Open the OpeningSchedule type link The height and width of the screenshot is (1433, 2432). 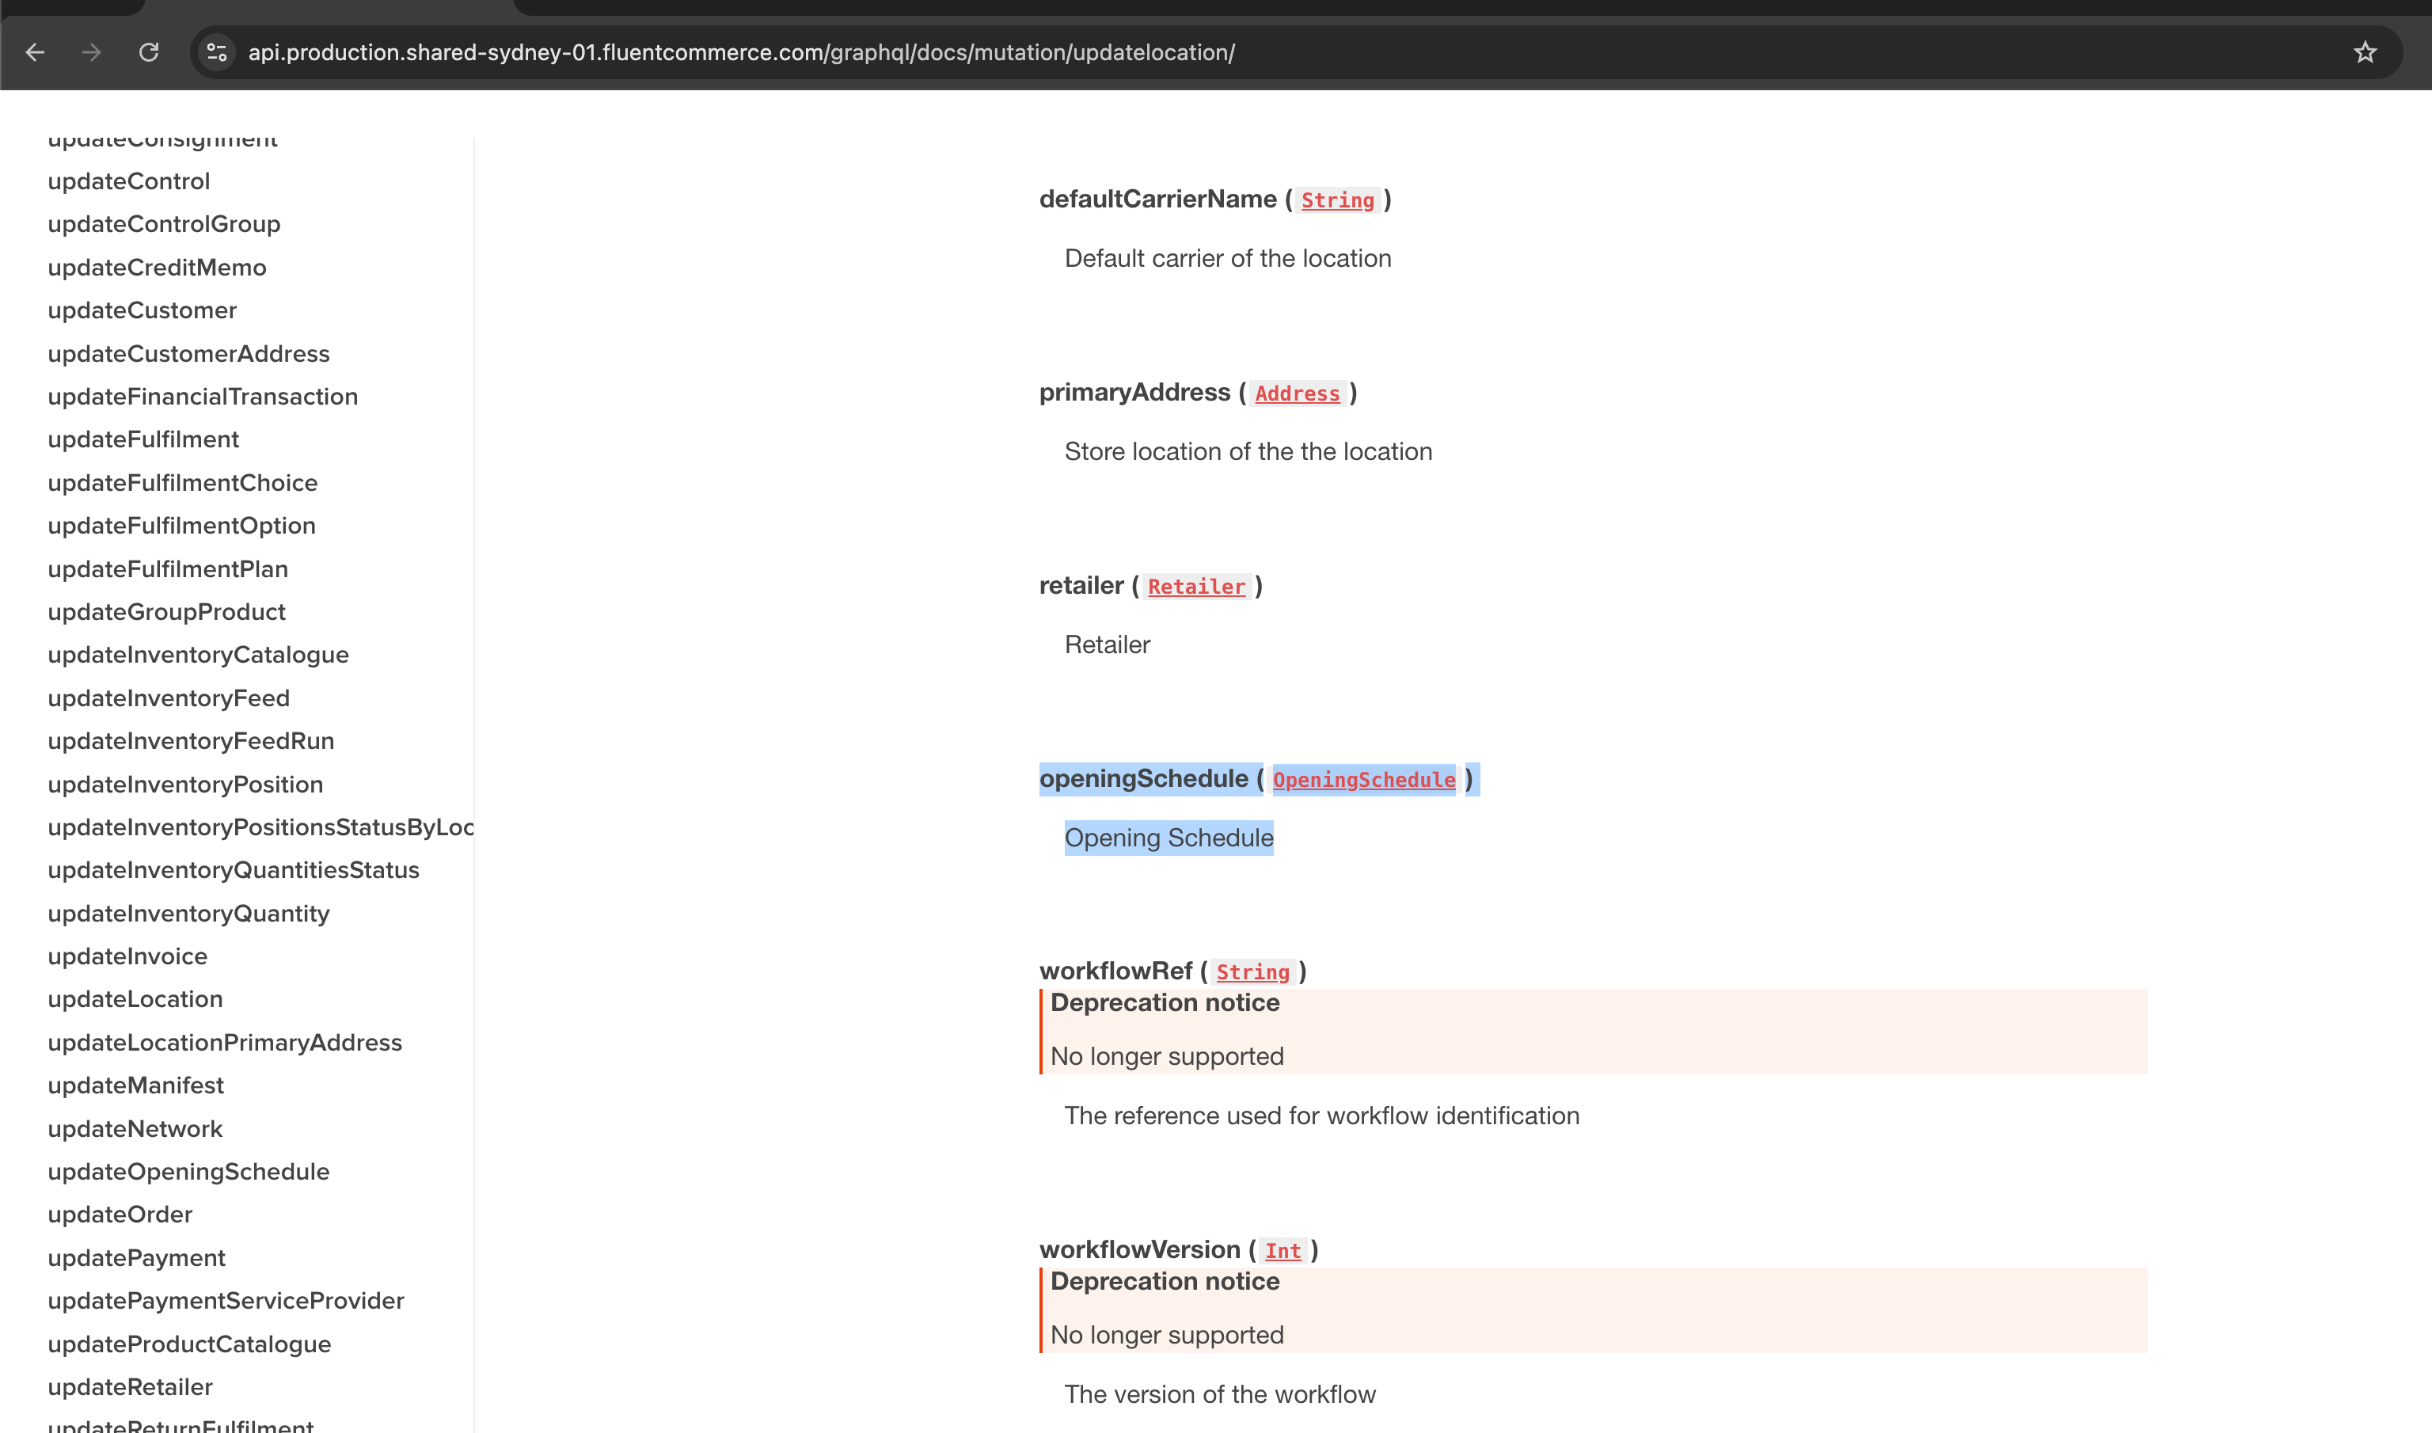tap(1363, 779)
